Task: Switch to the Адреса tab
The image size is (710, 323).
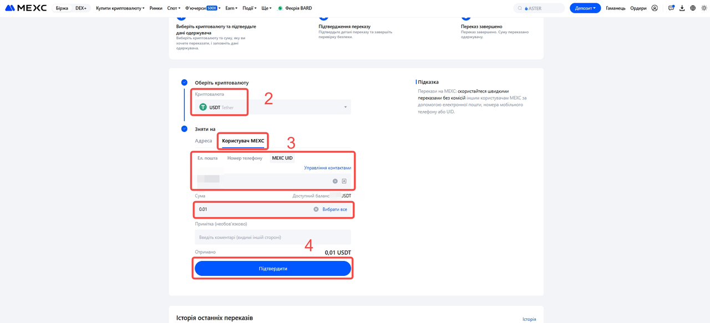Action: pos(204,141)
